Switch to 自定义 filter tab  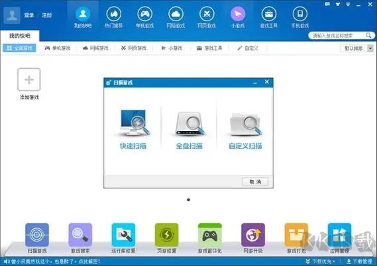[x=248, y=48]
